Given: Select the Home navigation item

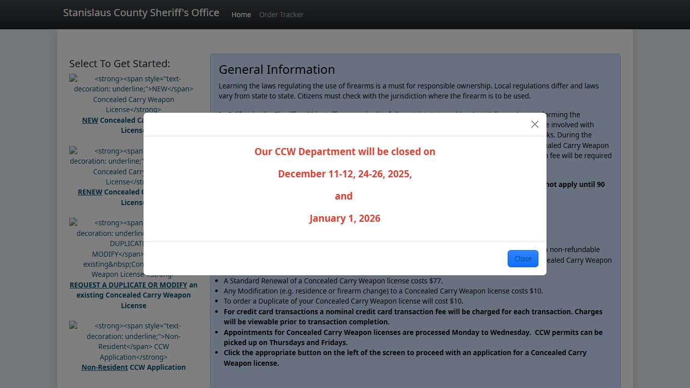Looking at the screenshot, I should pyautogui.click(x=241, y=15).
